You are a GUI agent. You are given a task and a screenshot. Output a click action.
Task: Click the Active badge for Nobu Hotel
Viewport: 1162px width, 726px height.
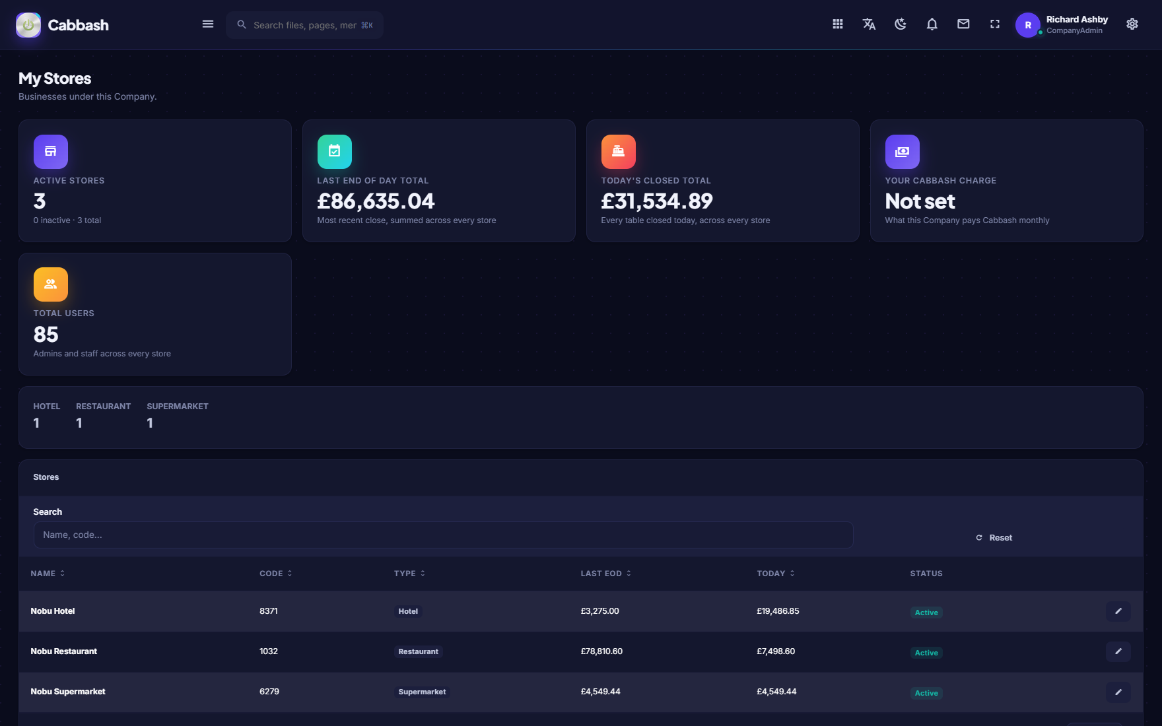926,612
